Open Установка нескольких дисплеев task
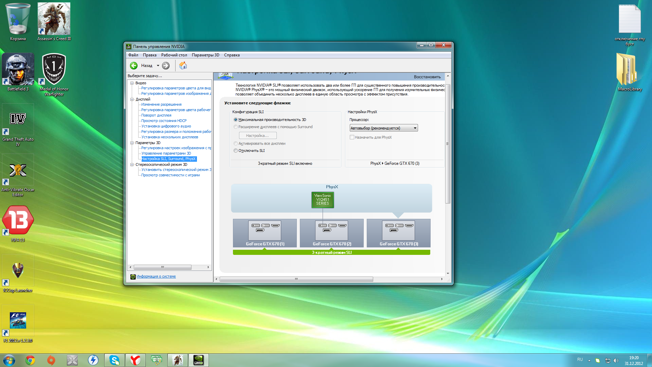Viewport: 652px width, 367px height. click(169, 137)
